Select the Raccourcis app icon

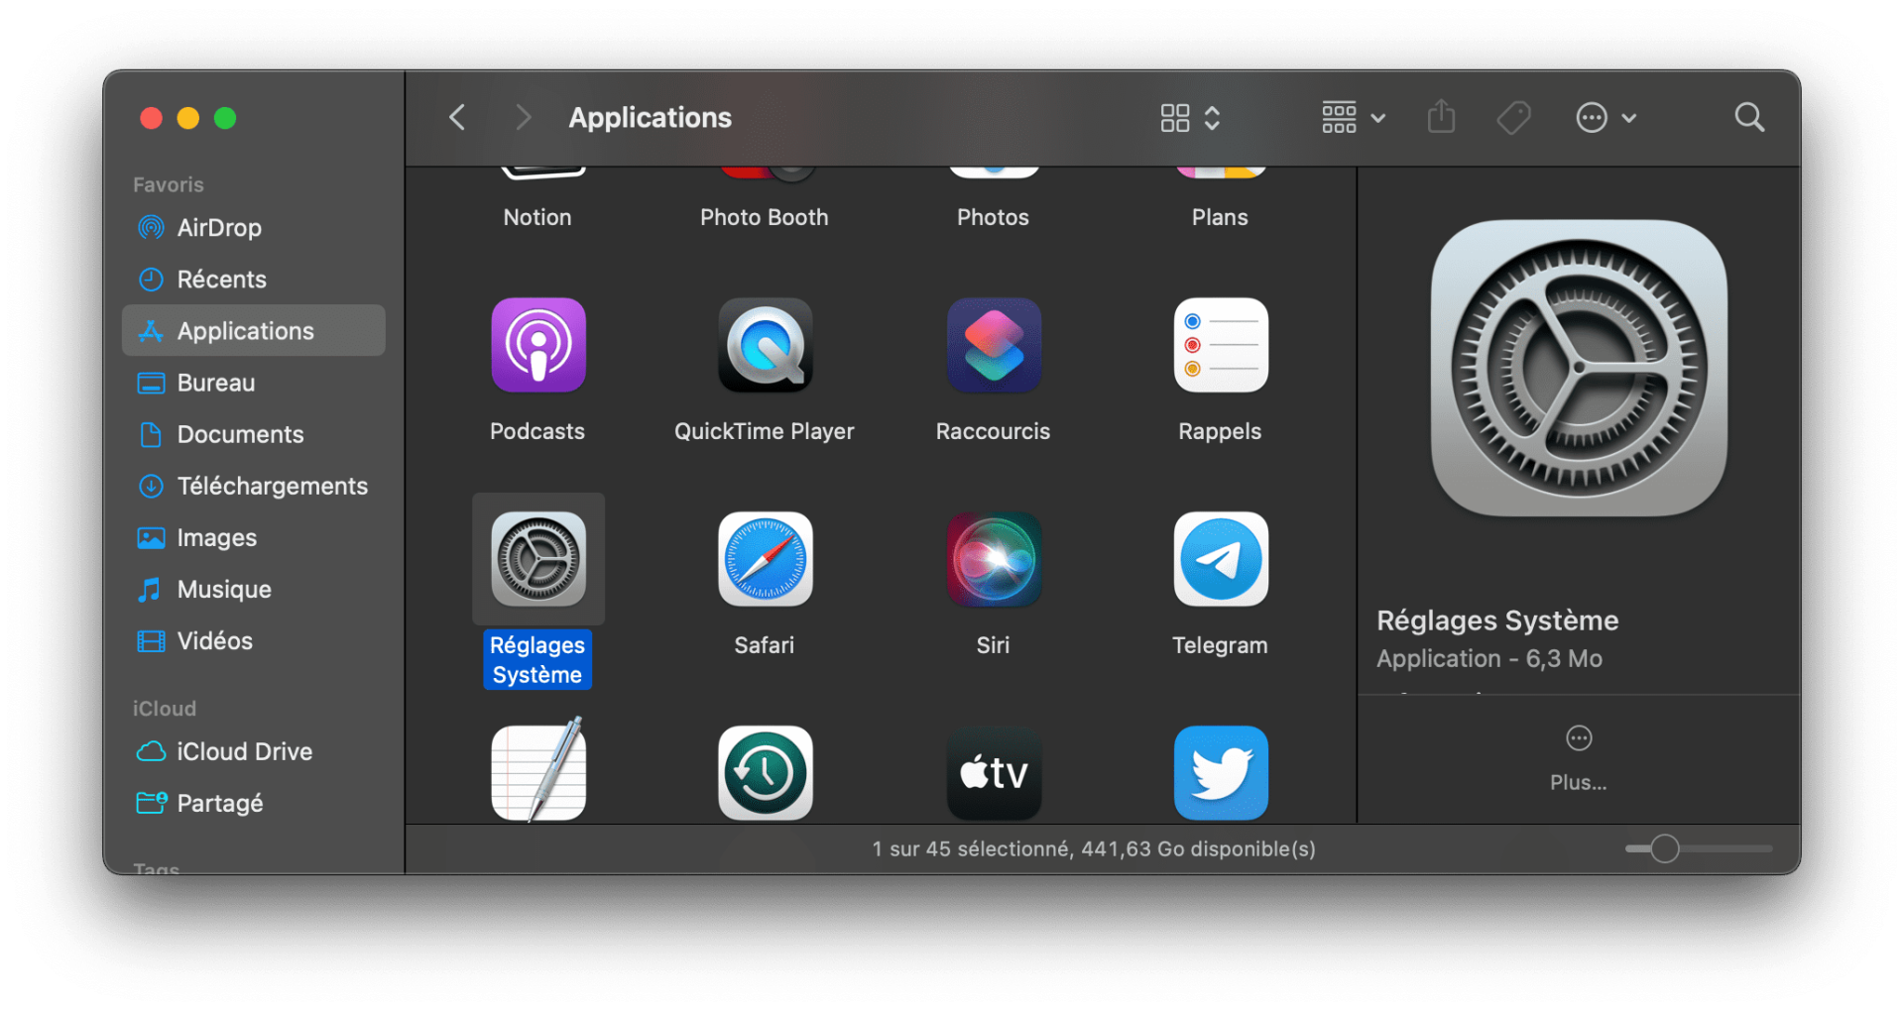[994, 345]
